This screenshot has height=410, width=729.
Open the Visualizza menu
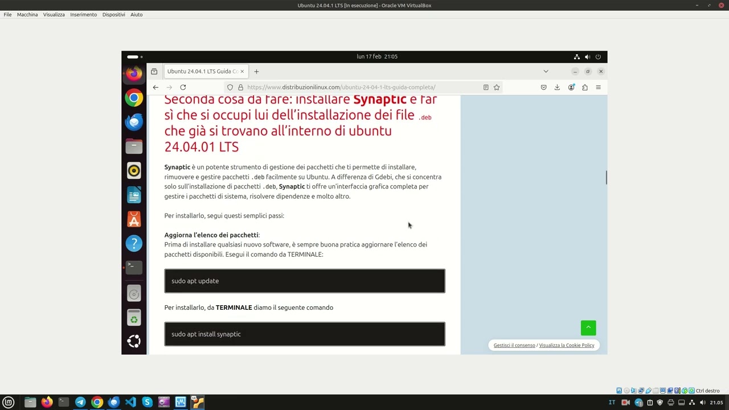(x=54, y=14)
